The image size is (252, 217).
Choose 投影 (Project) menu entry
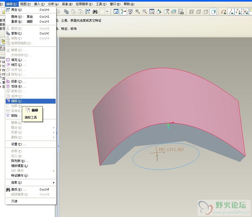(x=31, y=82)
